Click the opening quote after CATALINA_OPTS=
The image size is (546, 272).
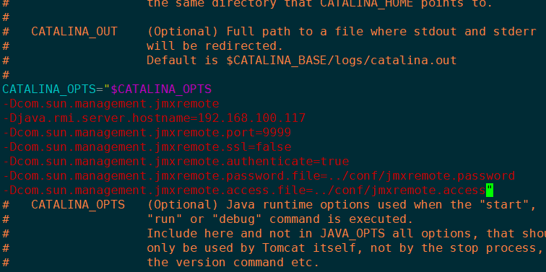coord(107,89)
